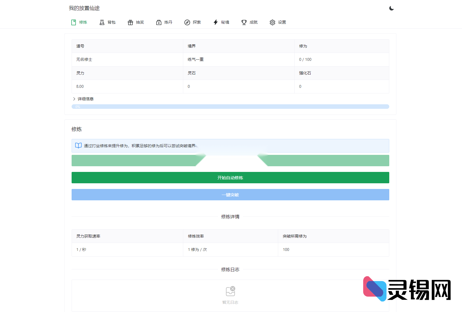Screen dimensions: 462x312
Task: Click the site title 我的放置仙途
Action: (84, 8)
